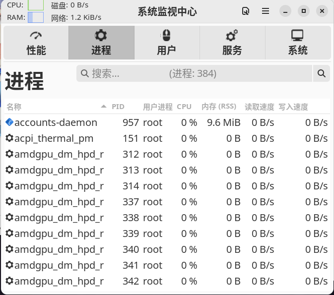The width and height of the screenshot is (334, 295).
Task: Sort by 内存 (RSS) column header
Action: point(218,107)
